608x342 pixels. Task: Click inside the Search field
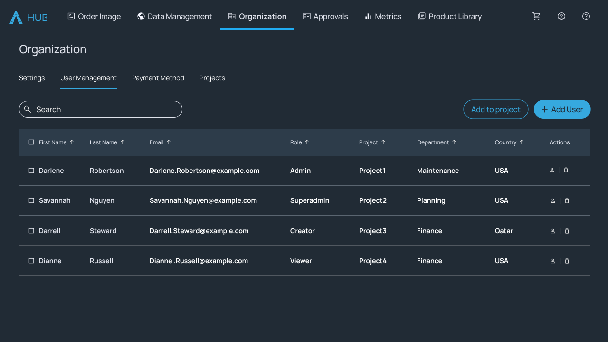[x=100, y=109]
